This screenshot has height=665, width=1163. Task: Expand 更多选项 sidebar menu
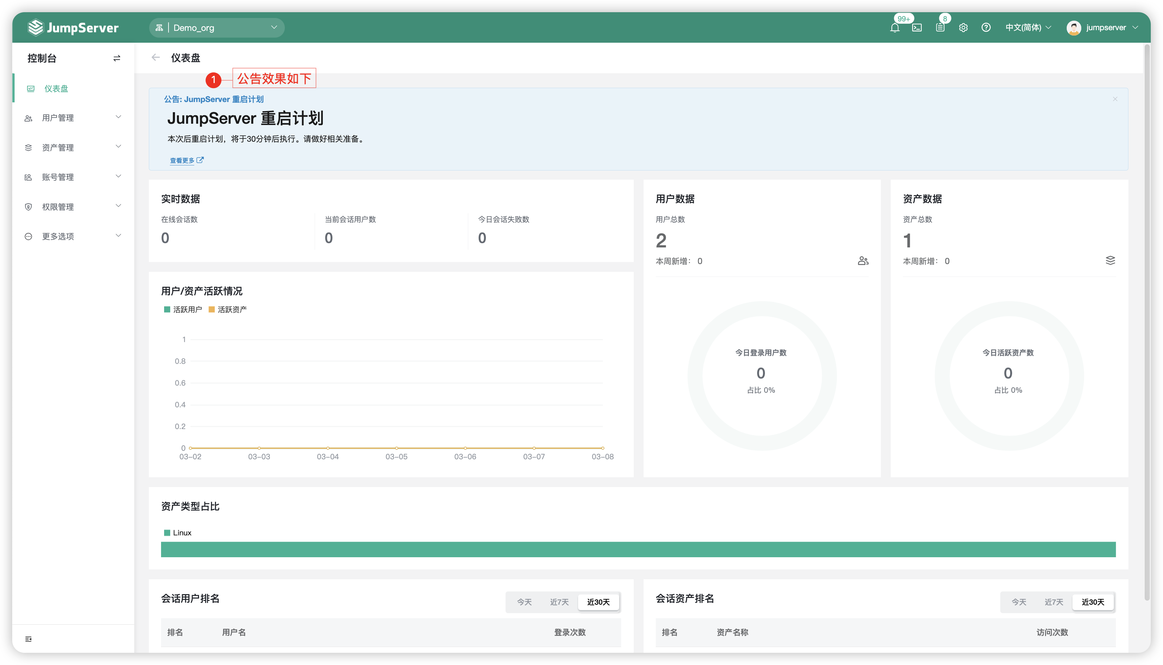tap(73, 236)
